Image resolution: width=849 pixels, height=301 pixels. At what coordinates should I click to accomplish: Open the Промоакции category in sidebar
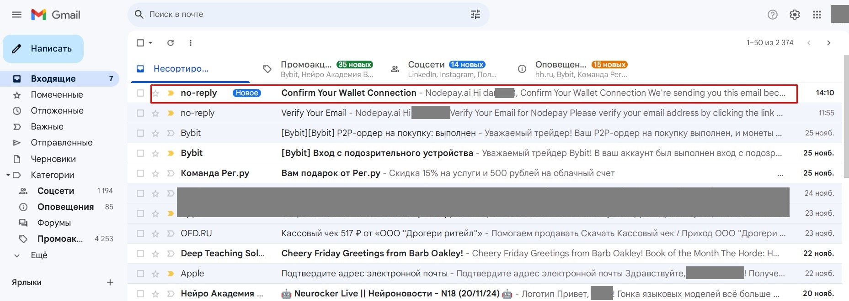point(59,239)
